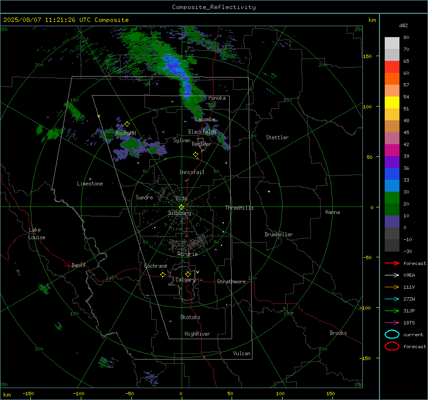Click the bright yellow swatch between 54 and 51
Image resolution: width=428 pixels, height=400 pixels.
pos(392,103)
